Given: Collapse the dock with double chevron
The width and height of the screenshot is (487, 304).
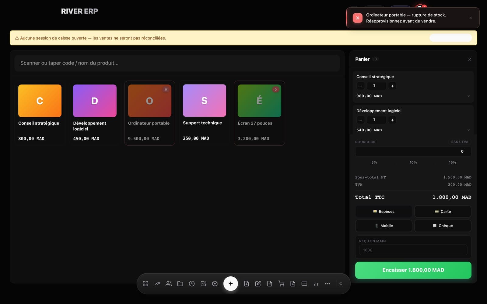Looking at the screenshot, I should [341, 284].
